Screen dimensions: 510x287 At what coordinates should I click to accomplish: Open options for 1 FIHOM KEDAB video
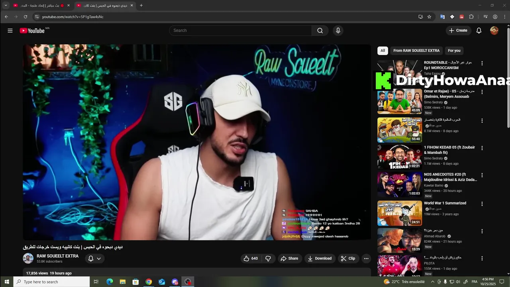pyautogui.click(x=482, y=148)
